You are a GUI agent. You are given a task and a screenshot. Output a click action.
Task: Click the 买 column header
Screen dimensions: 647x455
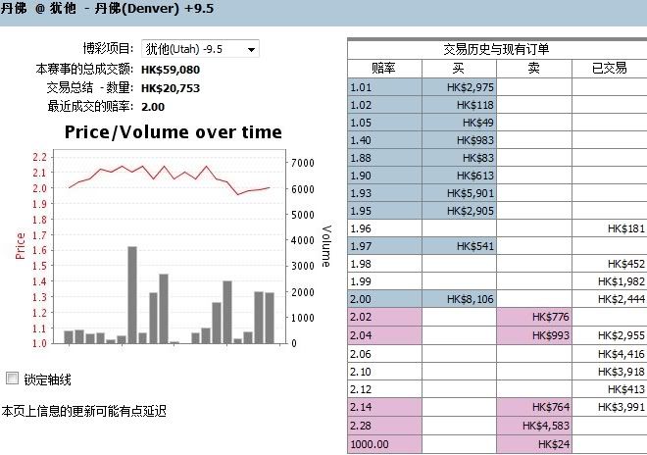pos(459,68)
